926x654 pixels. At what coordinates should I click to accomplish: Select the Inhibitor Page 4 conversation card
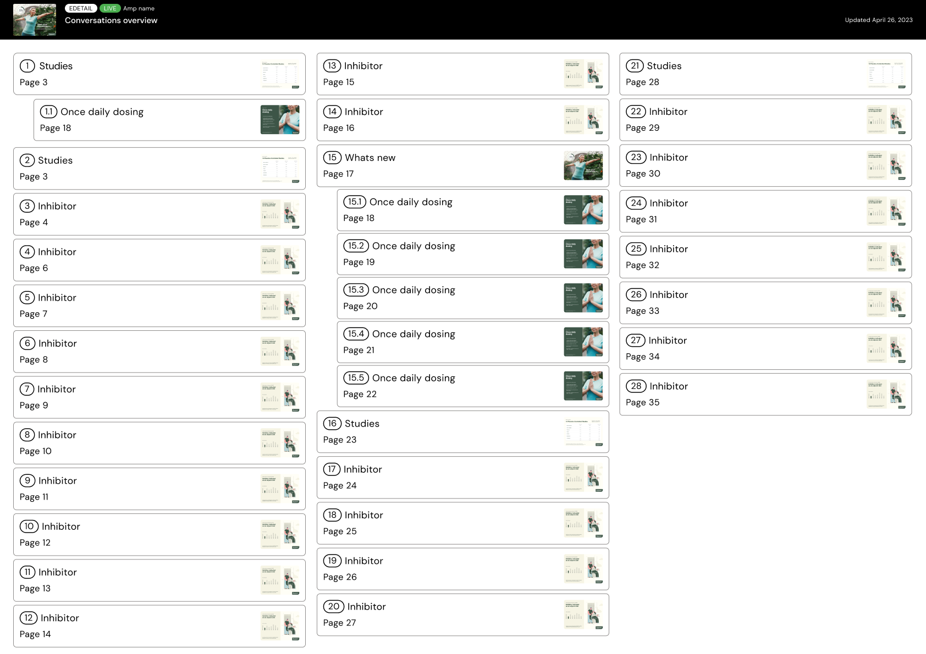click(137, 214)
